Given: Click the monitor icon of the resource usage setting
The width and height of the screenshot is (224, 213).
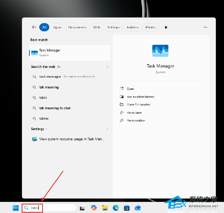Looking at the screenshot, I should (x=34, y=139).
